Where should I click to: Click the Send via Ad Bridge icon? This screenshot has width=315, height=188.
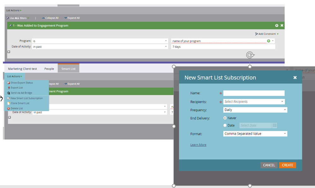[x=9, y=93]
